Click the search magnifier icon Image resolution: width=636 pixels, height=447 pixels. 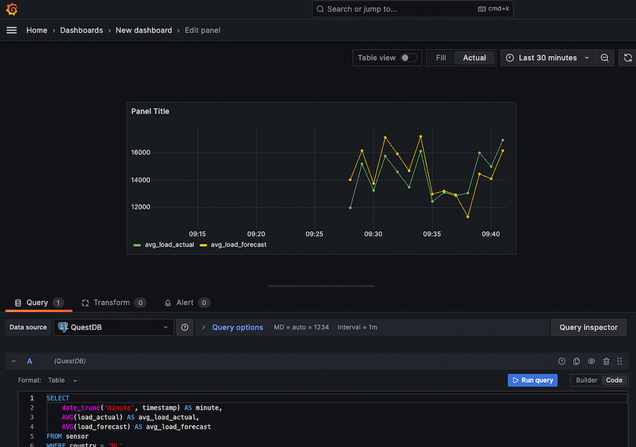pyautogui.click(x=320, y=9)
